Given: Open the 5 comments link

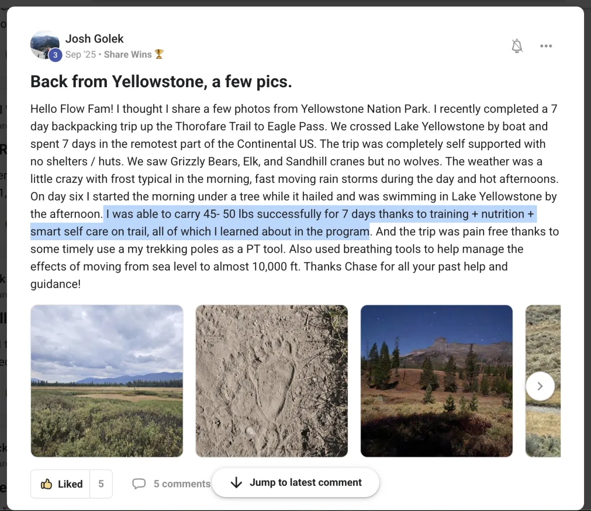Looking at the screenshot, I should click(x=182, y=484).
